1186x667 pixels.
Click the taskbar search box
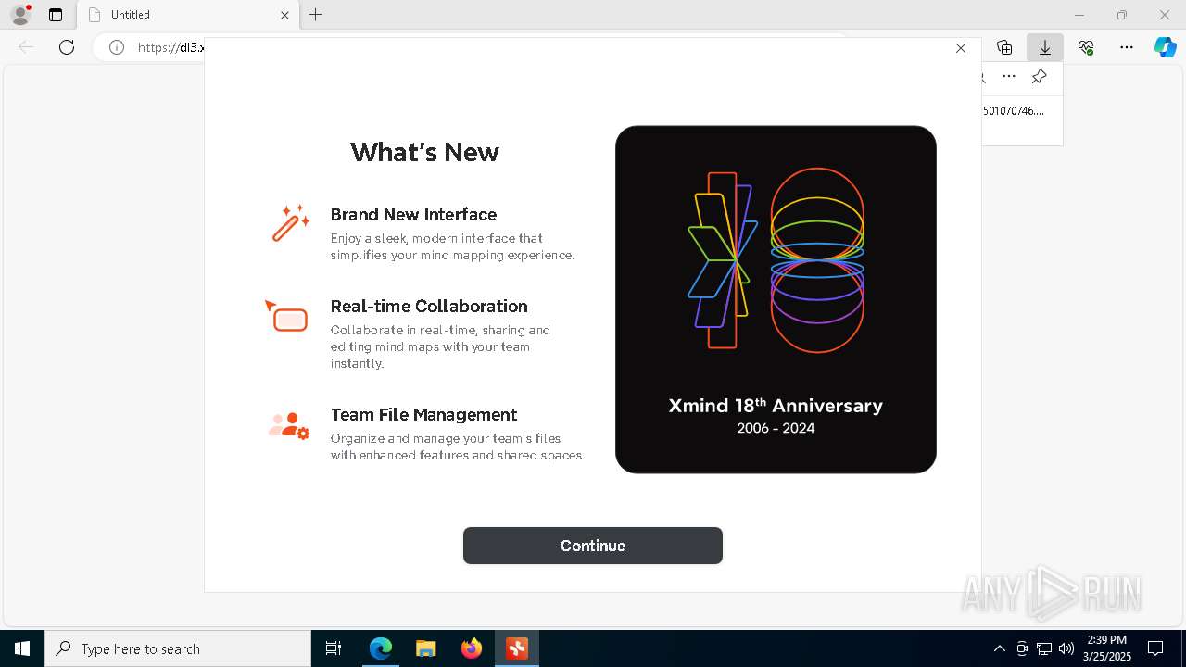tap(178, 648)
